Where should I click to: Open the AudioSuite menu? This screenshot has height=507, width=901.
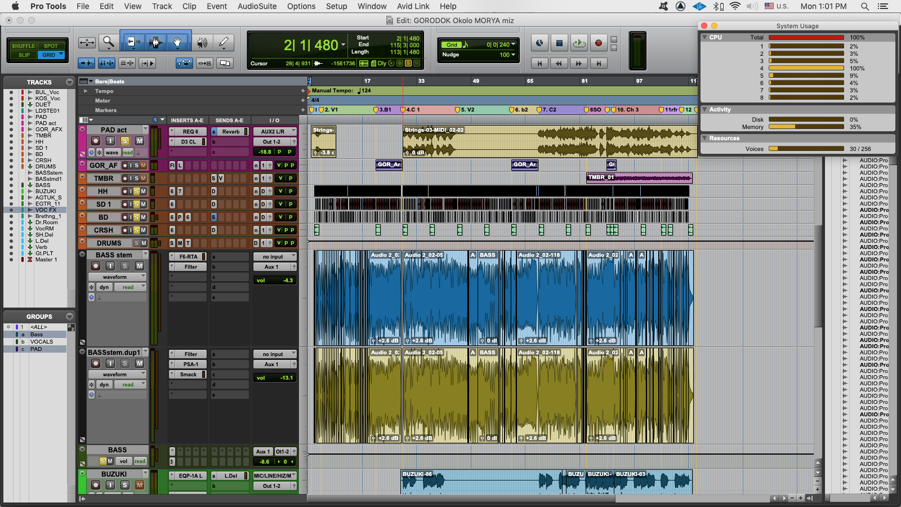coord(257,6)
